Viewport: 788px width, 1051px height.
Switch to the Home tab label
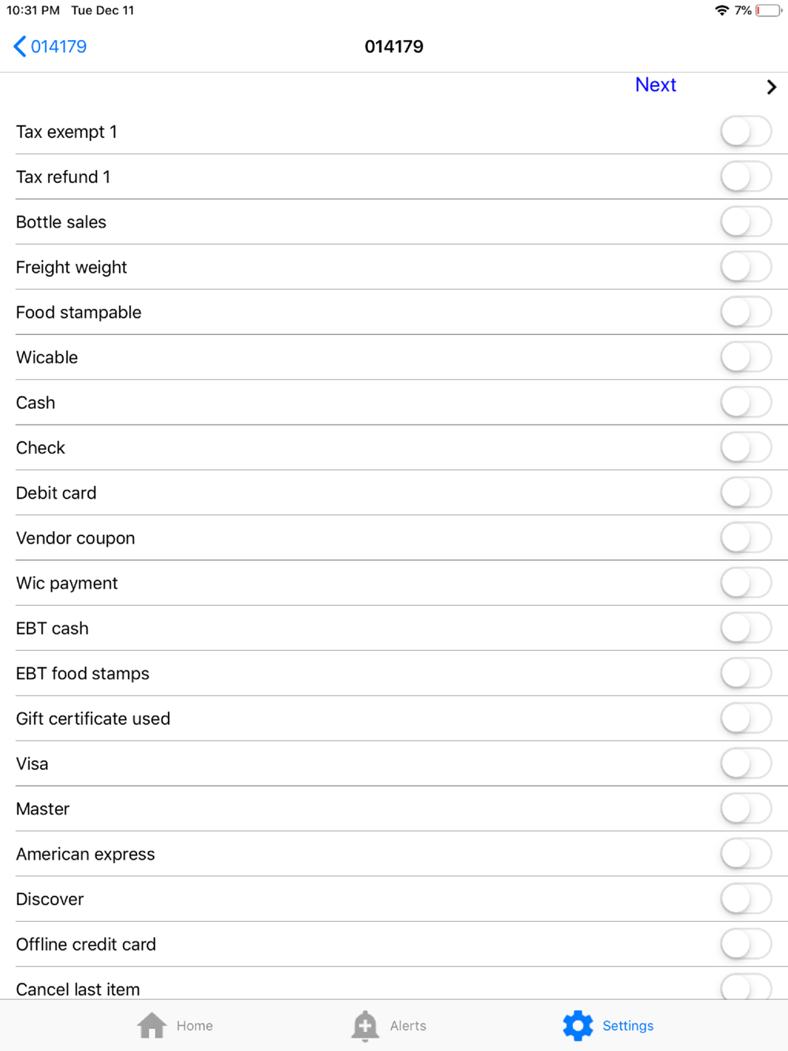(195, 1026)
